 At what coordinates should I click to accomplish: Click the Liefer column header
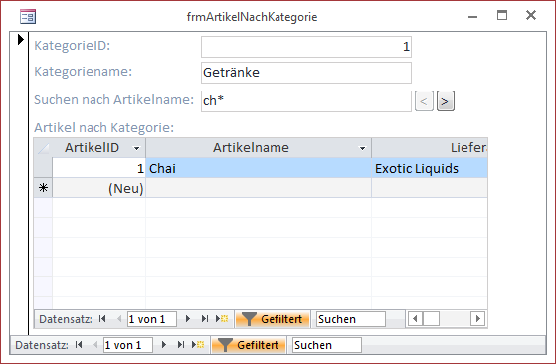pyautogui.click(x=430, y=148)
